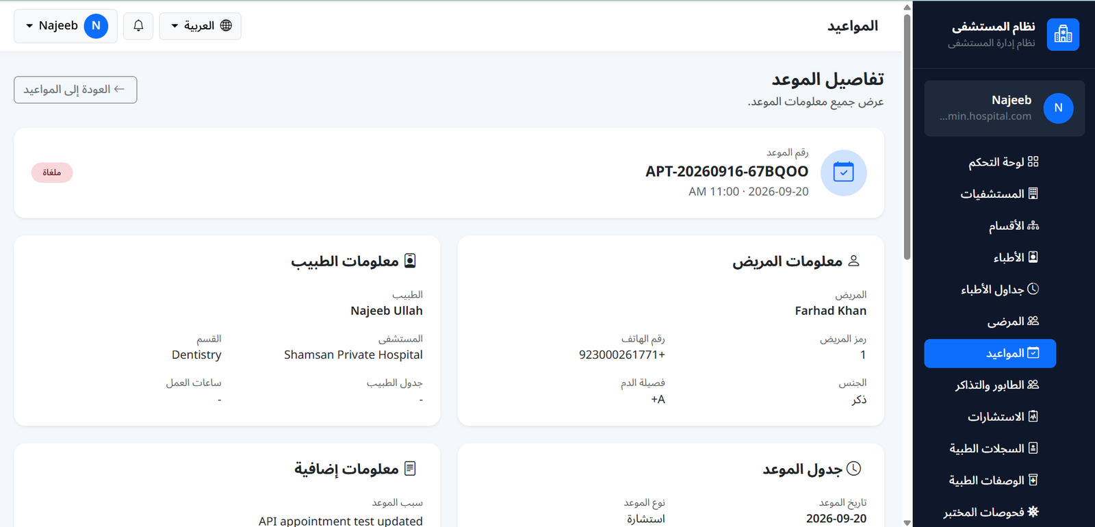1095x527 pixels.
Task: Click the globe language icon
Action: (226, 25)
